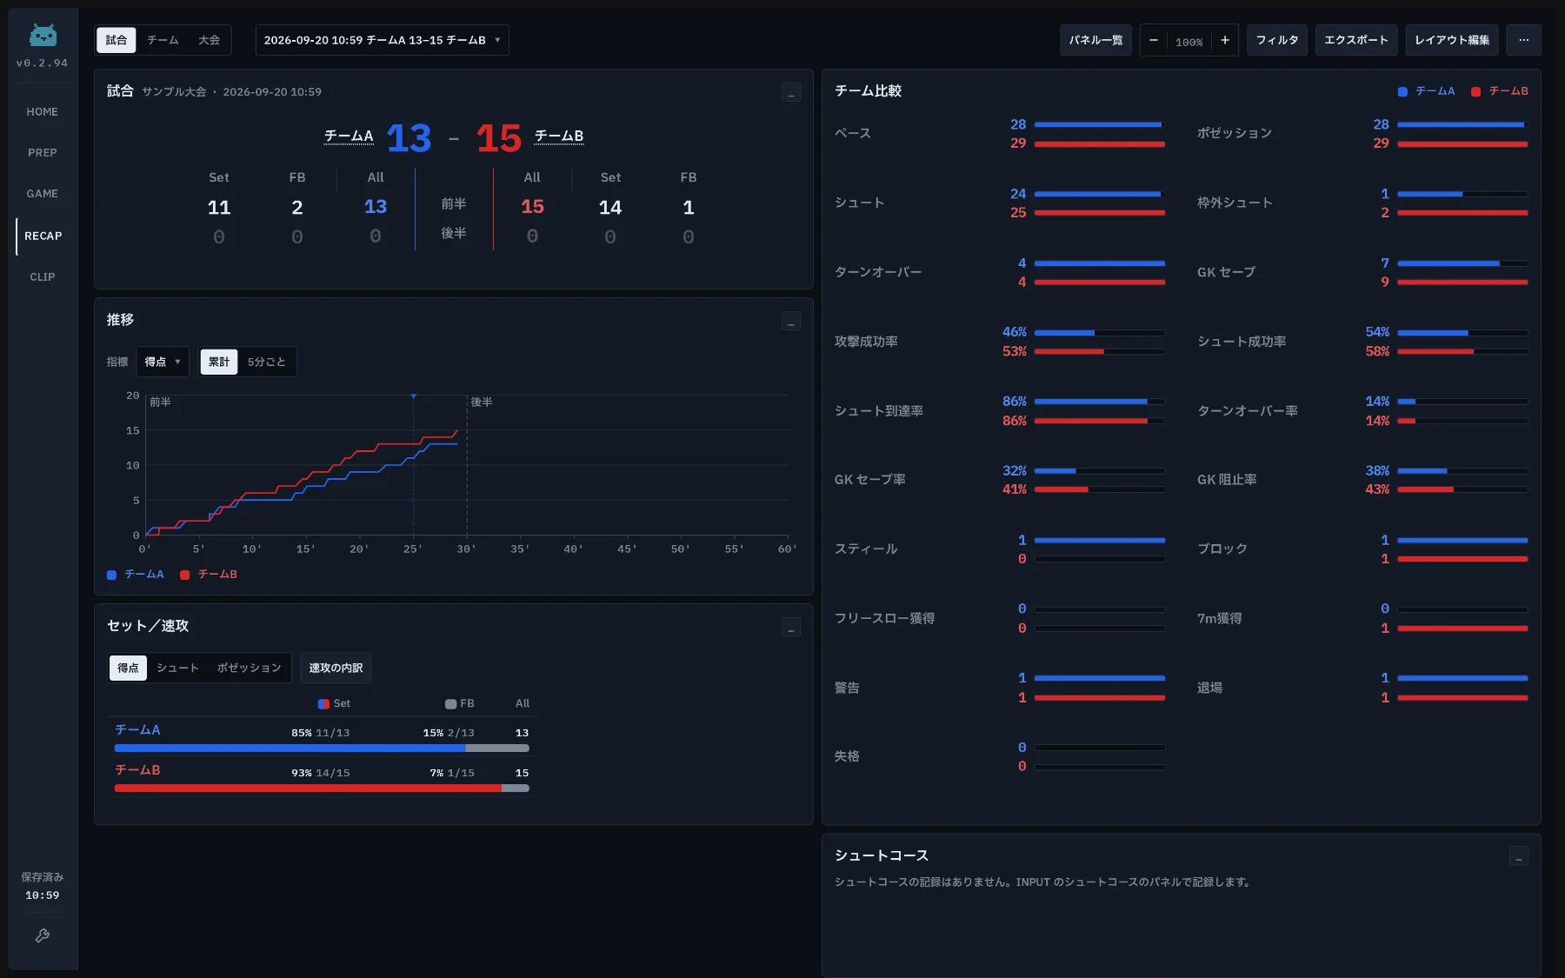Click the blue チームA legend swatch in チーム比較

coord(1402,91)
